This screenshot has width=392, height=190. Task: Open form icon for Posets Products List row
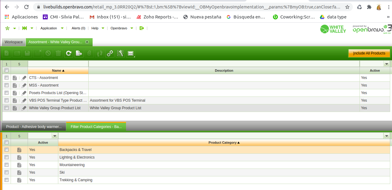pyautogui.click(x=15, y=93)
